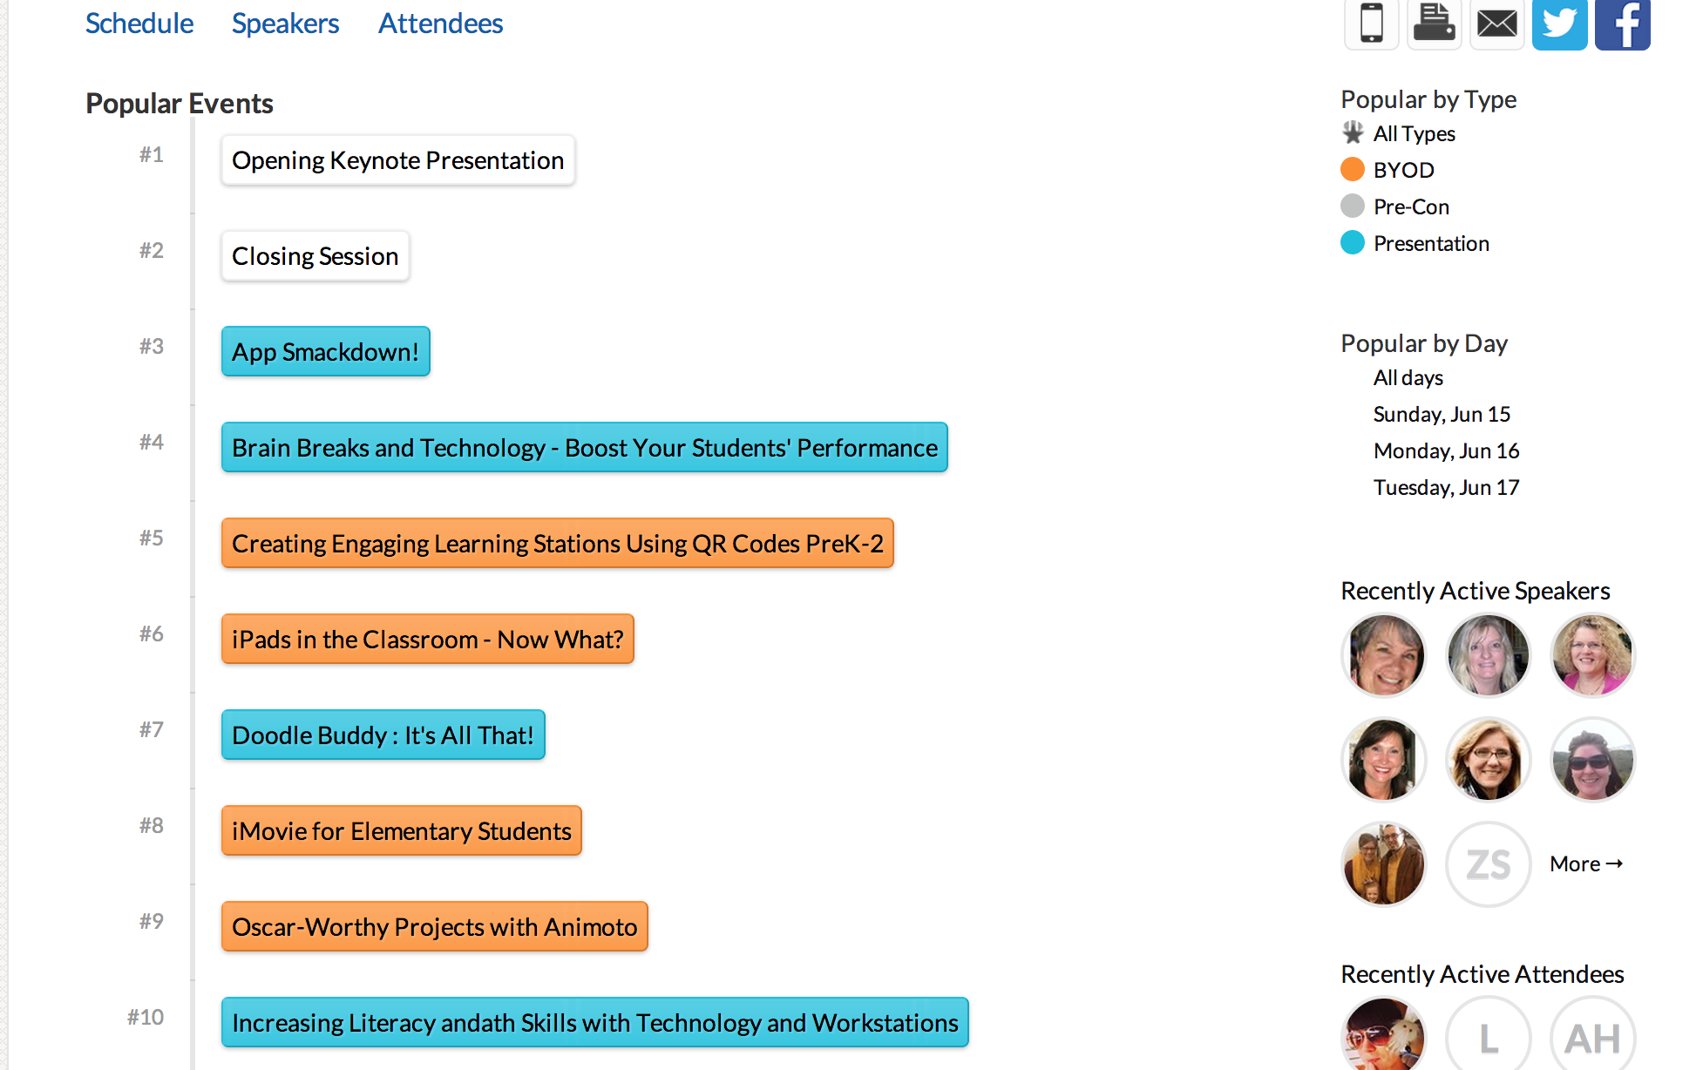This screenshot has width=1703, height=1070.
Task: Switch to the Schedule tab
Action: (139, 24)
